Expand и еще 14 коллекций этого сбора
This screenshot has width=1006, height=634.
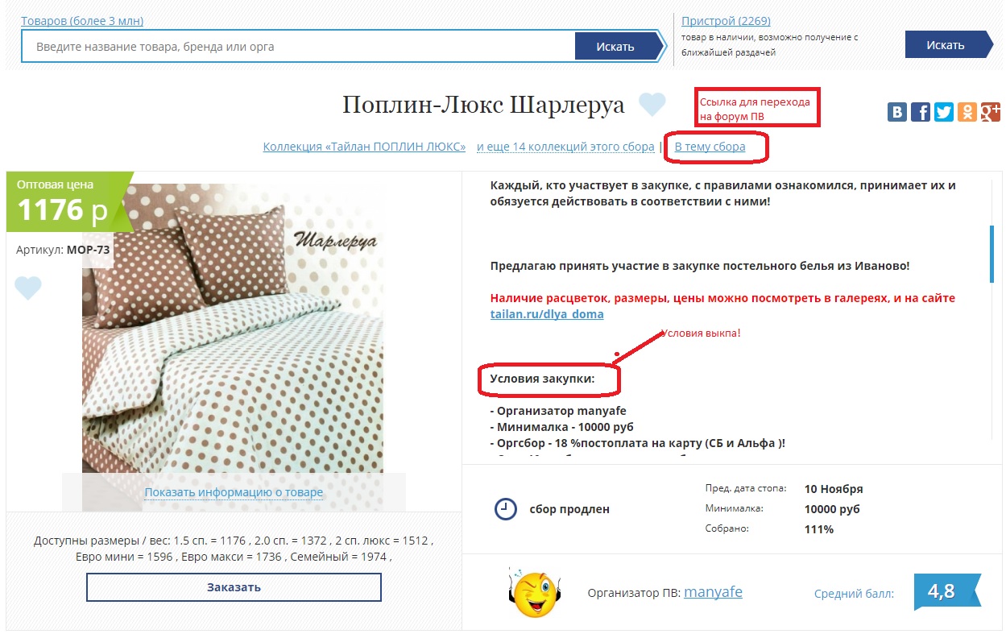coord(565,147)
